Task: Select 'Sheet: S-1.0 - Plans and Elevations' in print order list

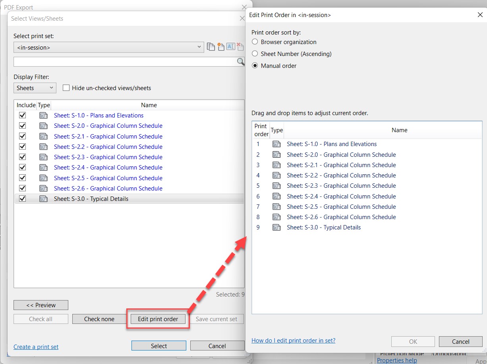Action: [x=332, y=144]
